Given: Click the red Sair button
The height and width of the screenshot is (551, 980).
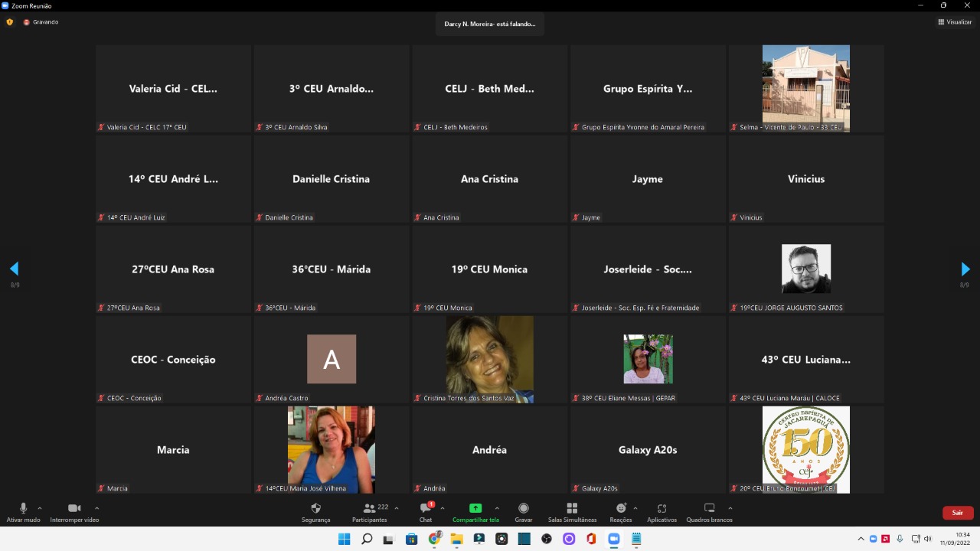Looking at the screenshot, I should pos(957,513).
